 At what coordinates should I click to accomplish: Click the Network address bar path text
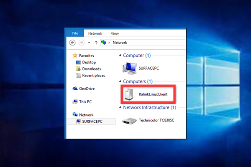[x=120, y=43]
